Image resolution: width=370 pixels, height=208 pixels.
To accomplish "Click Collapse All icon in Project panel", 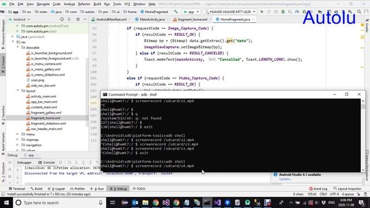I will [x=69, y=19].
